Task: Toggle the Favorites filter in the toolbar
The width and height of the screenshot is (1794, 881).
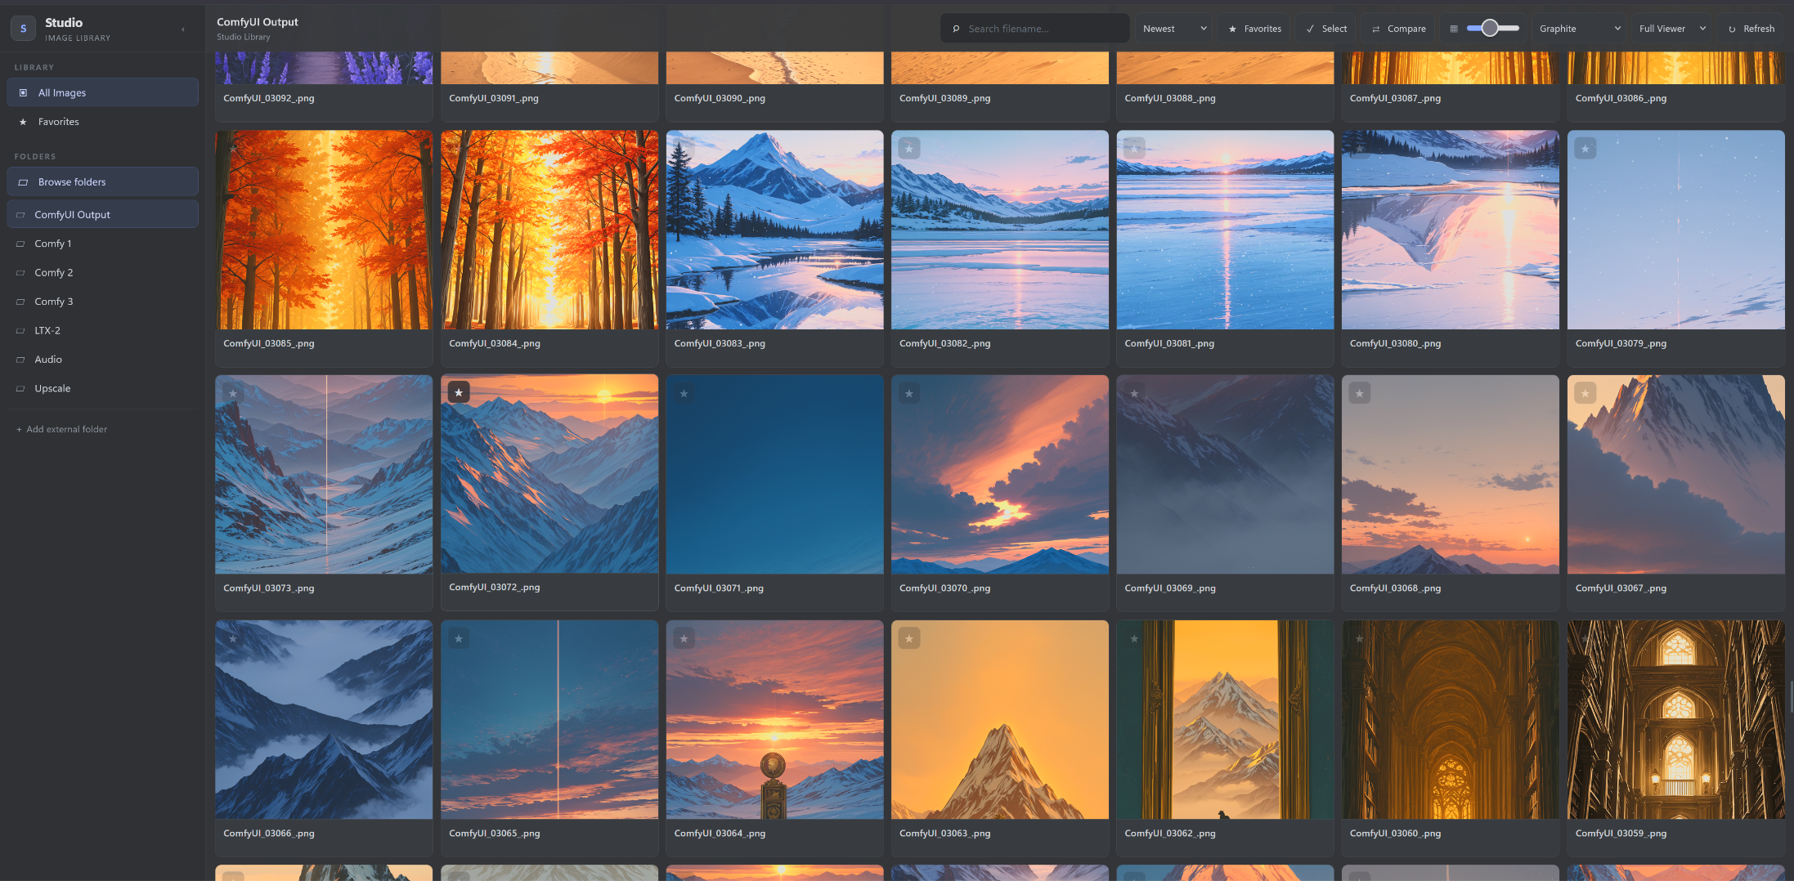Action: 1254,29
